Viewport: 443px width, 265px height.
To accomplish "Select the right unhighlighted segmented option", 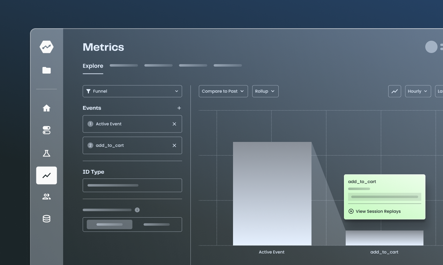I will coord(157,225).
